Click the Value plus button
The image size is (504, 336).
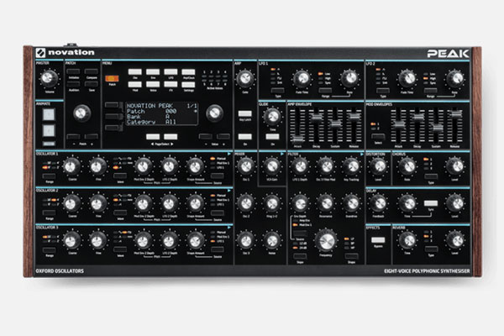(223, 137)
